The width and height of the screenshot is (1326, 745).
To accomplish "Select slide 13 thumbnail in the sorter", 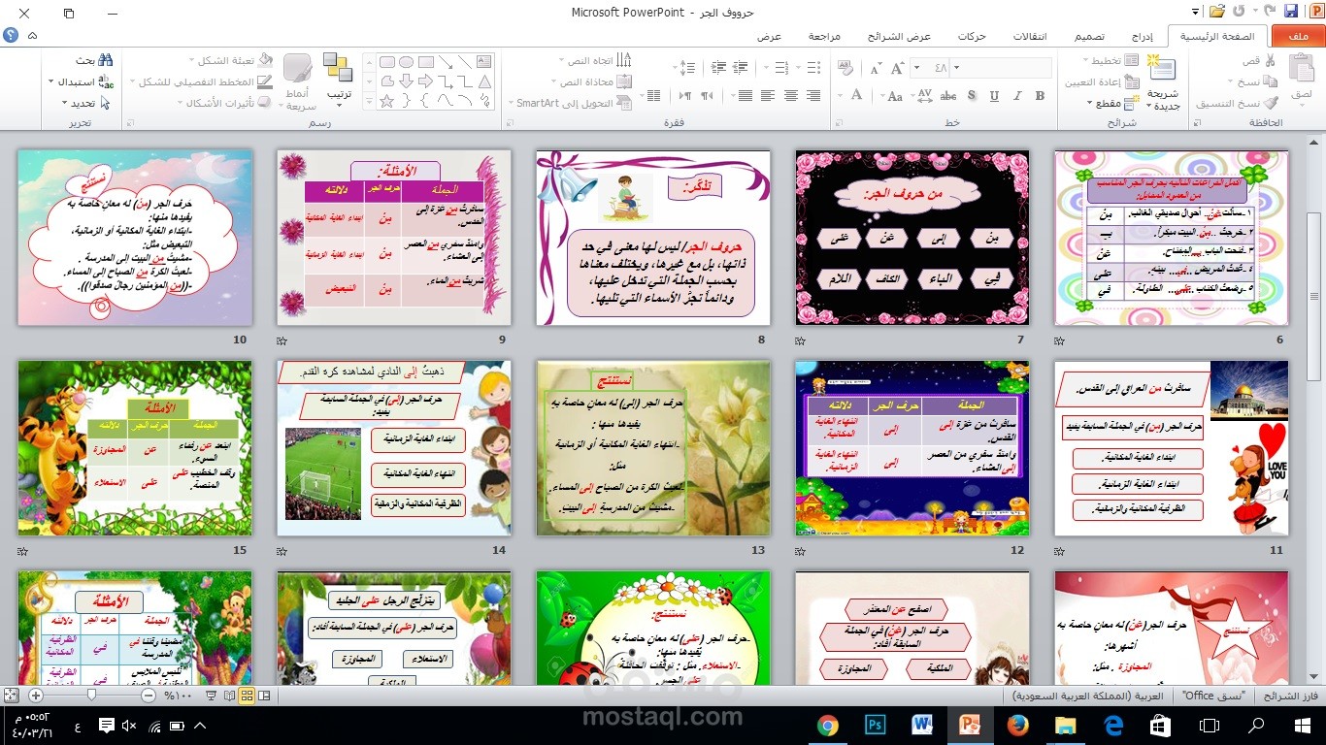I will pyautogui.click(x=652, y=446).
